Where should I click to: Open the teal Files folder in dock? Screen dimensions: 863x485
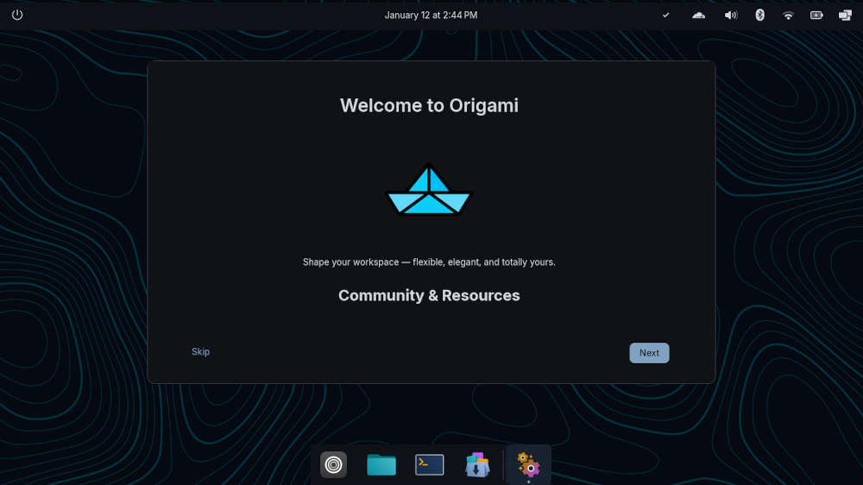(x=381, y=465)
